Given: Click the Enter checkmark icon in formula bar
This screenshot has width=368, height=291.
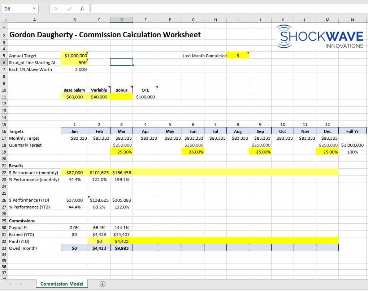Looking at the screenshot, I should (x=69, y=9).
